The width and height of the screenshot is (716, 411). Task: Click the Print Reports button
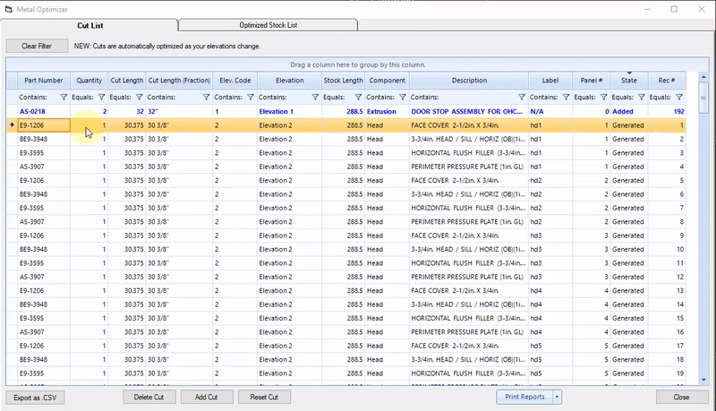click(x=524, y=397)
